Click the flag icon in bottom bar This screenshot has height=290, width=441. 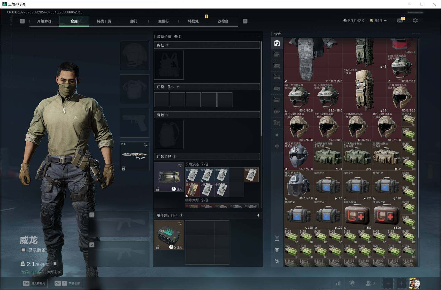click(352, 283)
